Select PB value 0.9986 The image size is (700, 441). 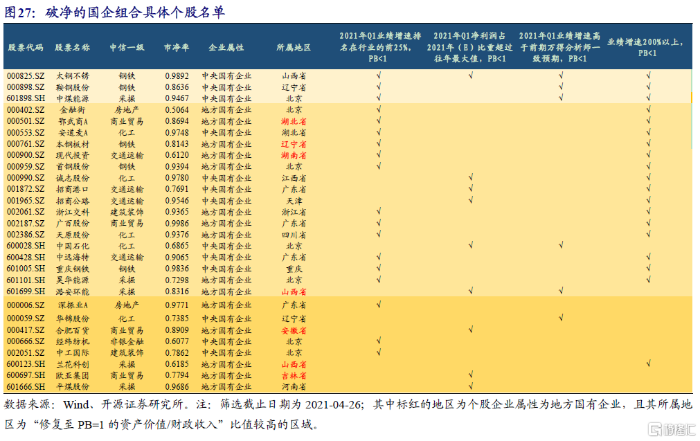click(177, 223)
